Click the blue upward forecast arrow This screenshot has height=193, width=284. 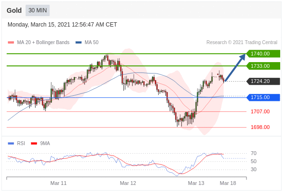click(235, 67)
